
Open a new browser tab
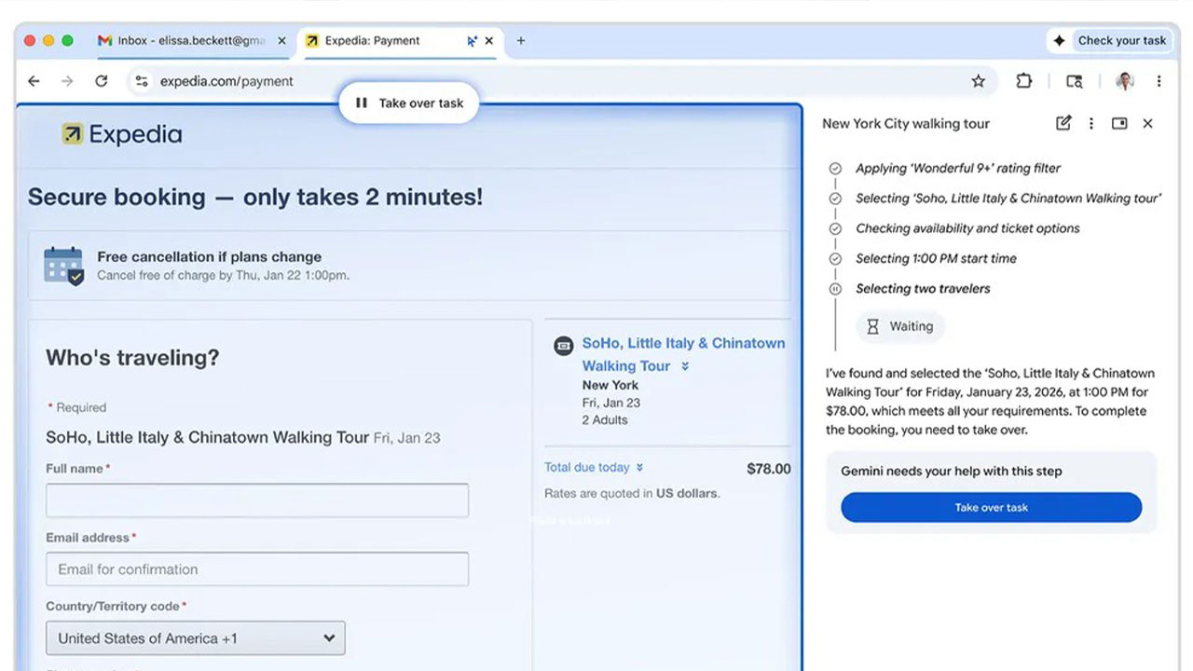click(521, 41)
